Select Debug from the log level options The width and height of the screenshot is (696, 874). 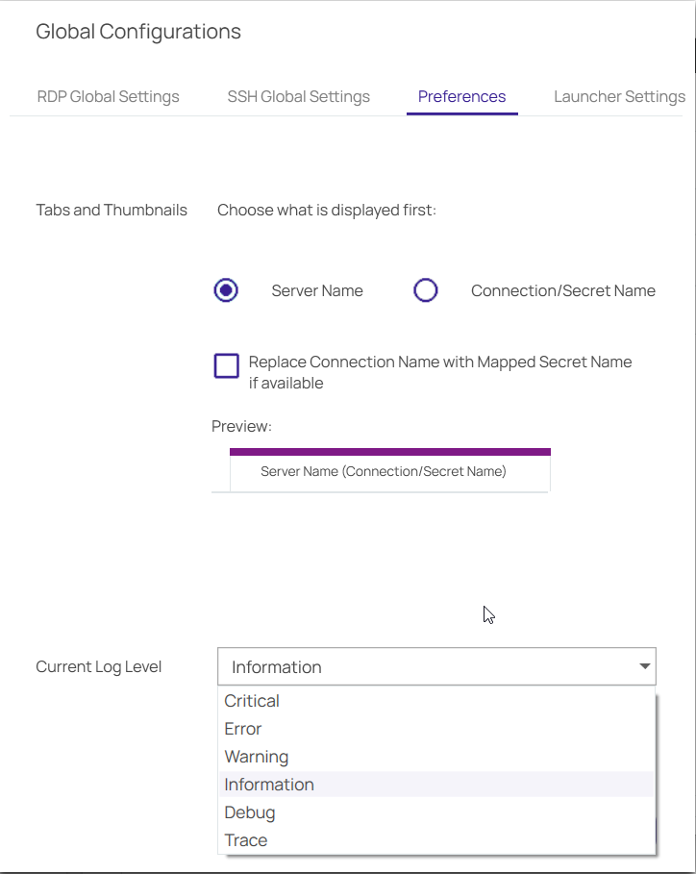click(250, 812)
